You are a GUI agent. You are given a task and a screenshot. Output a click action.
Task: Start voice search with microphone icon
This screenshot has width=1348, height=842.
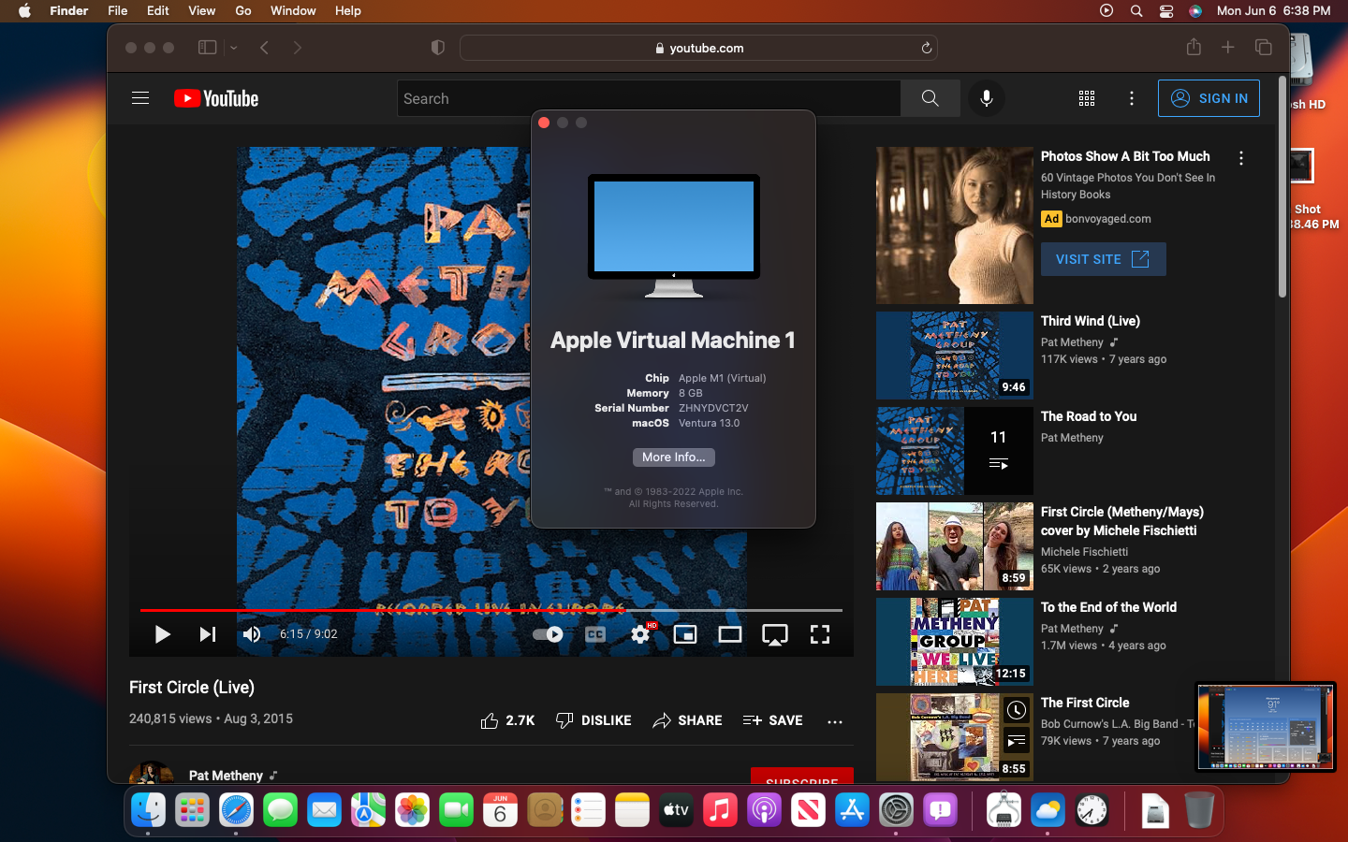986,98
